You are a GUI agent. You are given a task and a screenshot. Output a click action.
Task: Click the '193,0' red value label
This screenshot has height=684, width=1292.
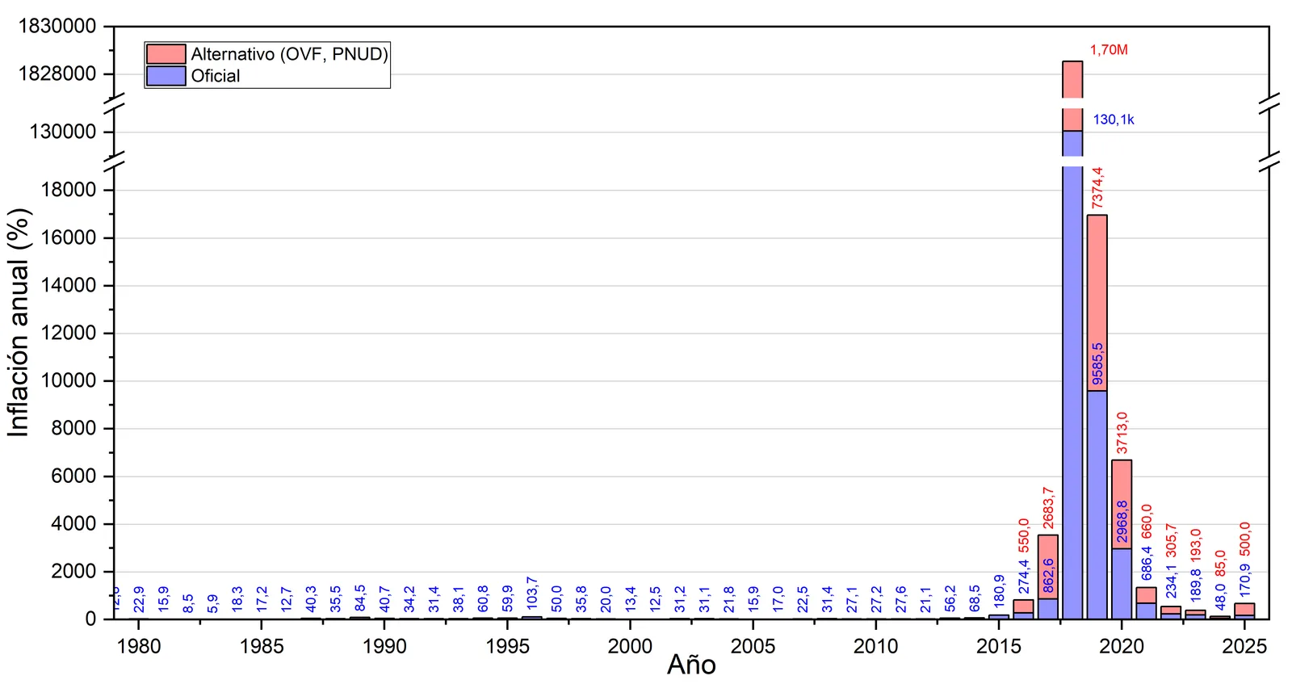point(1196,546)
